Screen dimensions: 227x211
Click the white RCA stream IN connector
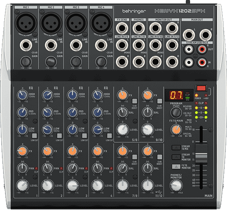[x=189, y=63]
